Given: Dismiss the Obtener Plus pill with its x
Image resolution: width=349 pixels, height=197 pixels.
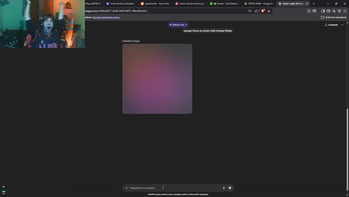Looking at the screenshot, I should click(186, 25).
